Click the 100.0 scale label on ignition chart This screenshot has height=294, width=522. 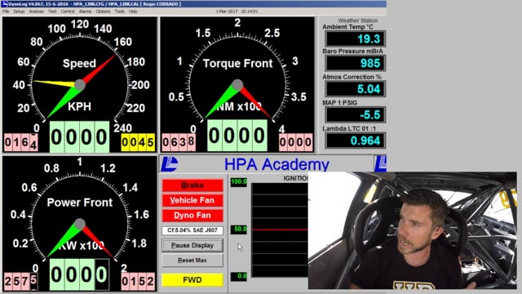(x=239, y=181)
